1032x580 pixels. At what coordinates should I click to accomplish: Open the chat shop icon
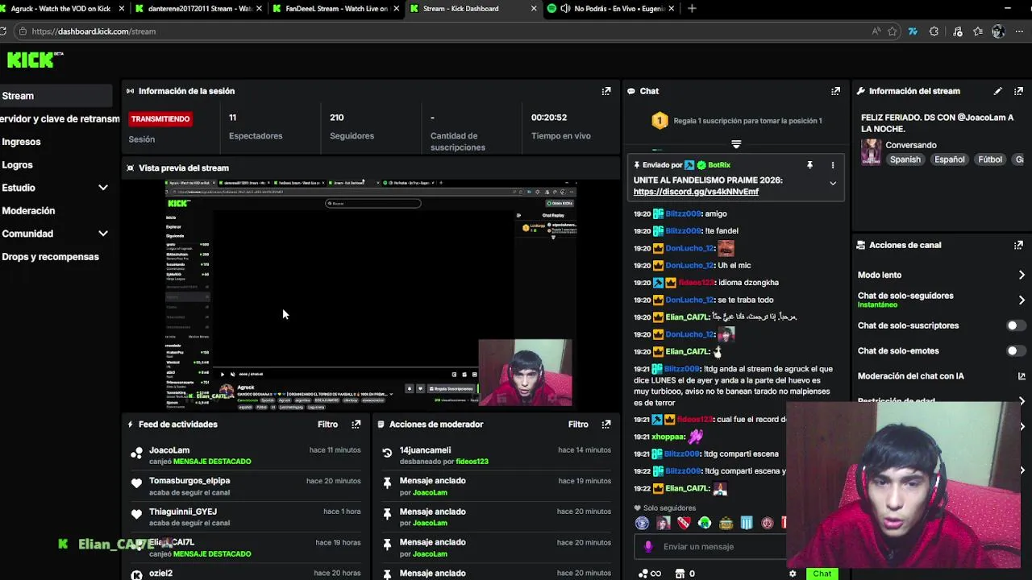pos(679,574)
